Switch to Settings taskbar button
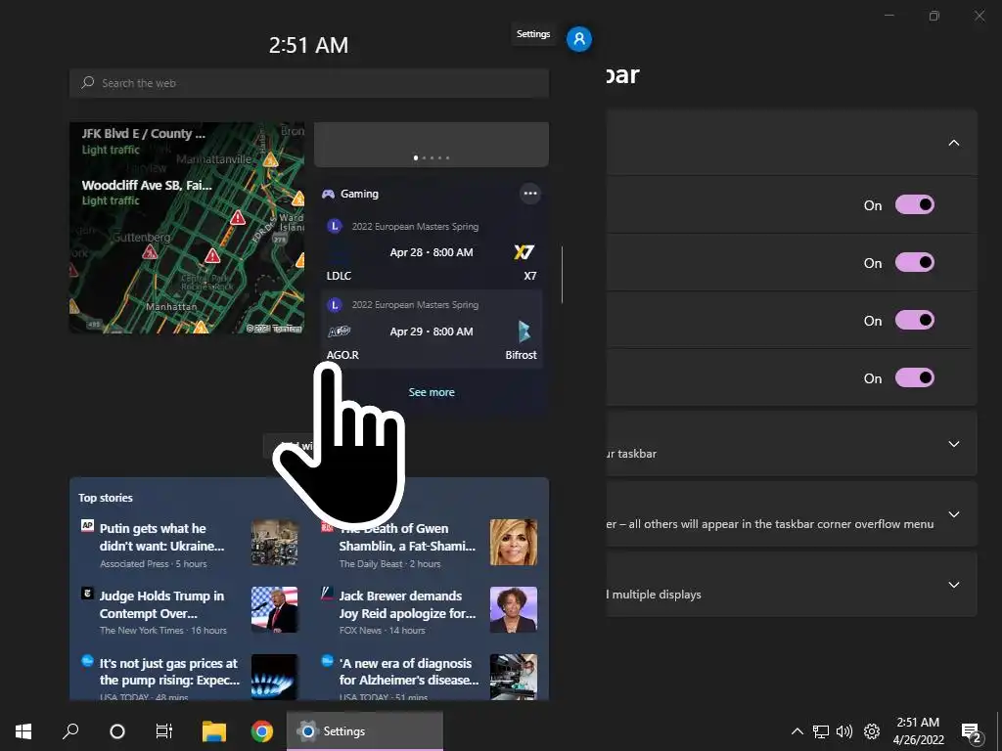The width and height of the screenshot is (1002, 751). [364, 731]
